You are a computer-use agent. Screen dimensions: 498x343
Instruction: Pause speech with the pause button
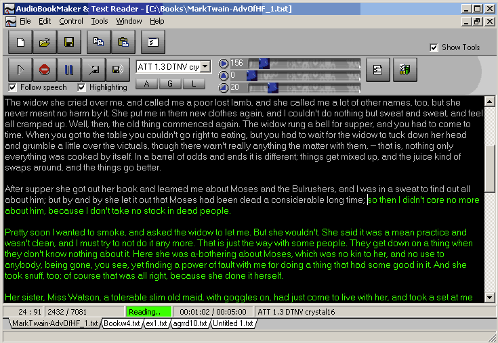click(69, 70)
